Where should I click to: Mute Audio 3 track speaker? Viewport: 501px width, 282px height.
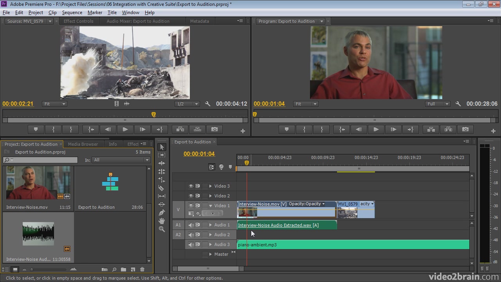tap(191, 244)
